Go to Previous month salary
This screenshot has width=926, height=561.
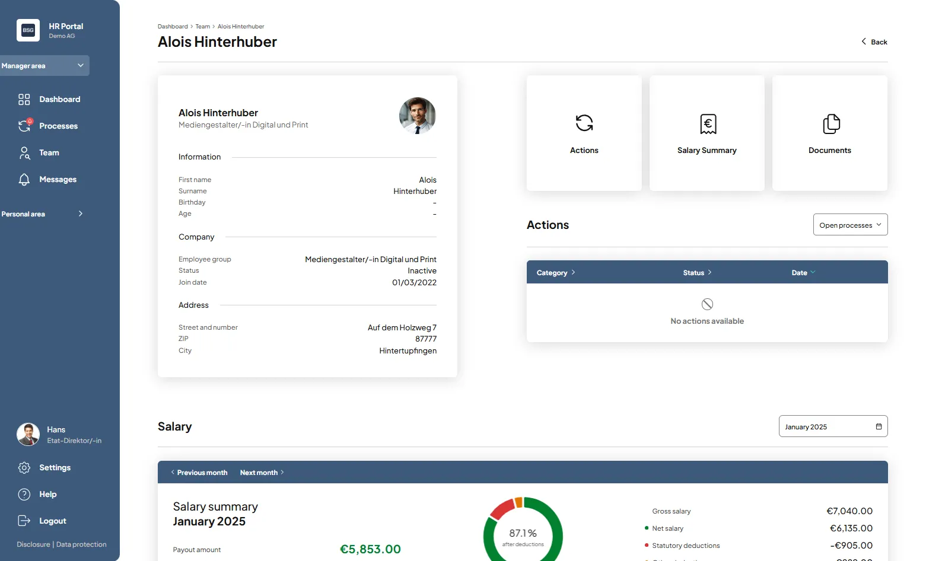pos(199,473)
